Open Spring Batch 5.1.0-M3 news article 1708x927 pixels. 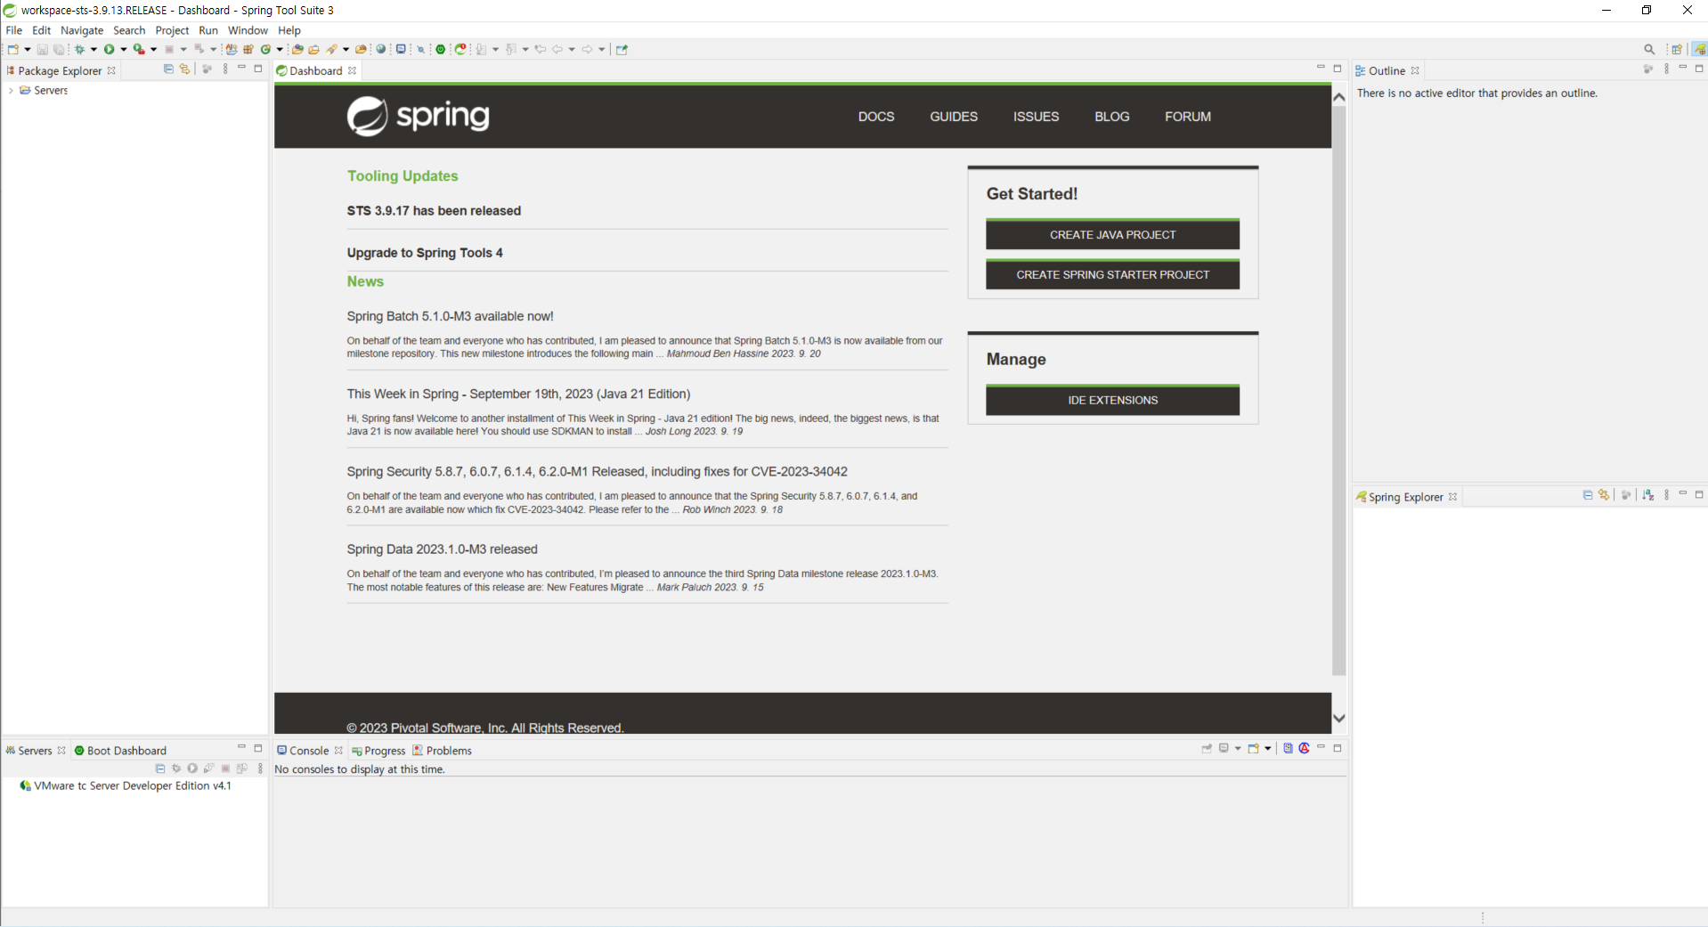pyautogui.click(x=450, y=316)
